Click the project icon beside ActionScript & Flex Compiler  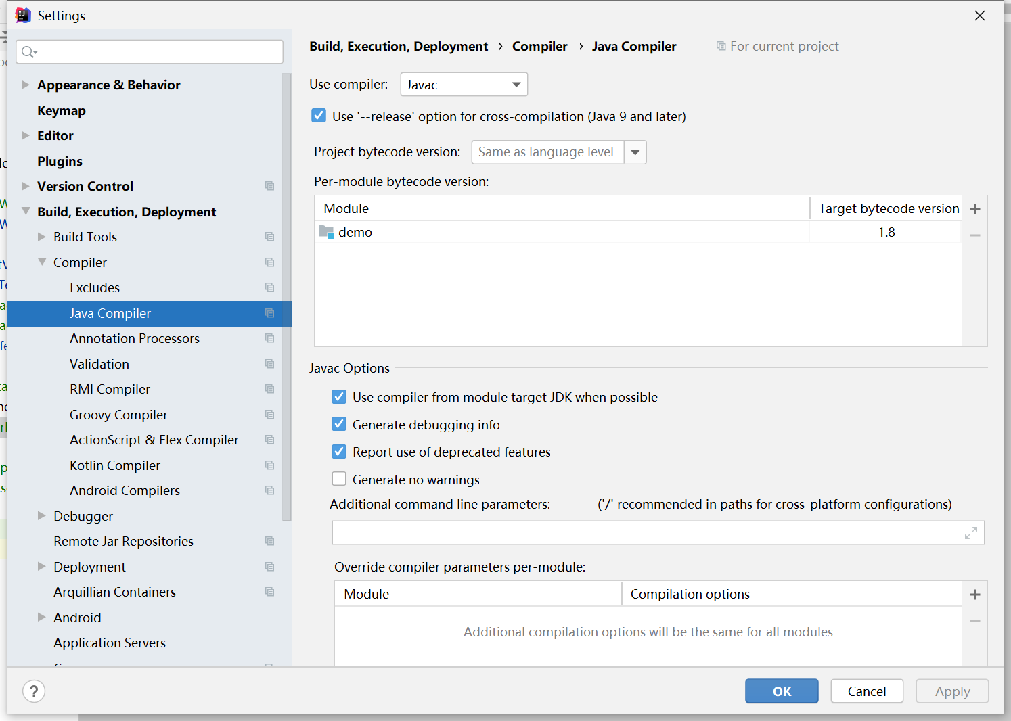tap(270, 440)
